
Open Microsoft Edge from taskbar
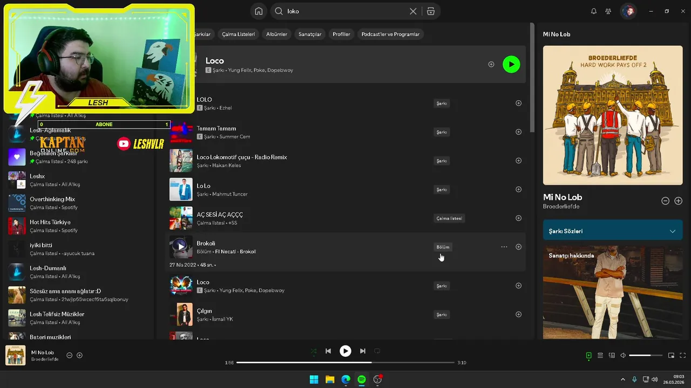click(x=345, y=379)
